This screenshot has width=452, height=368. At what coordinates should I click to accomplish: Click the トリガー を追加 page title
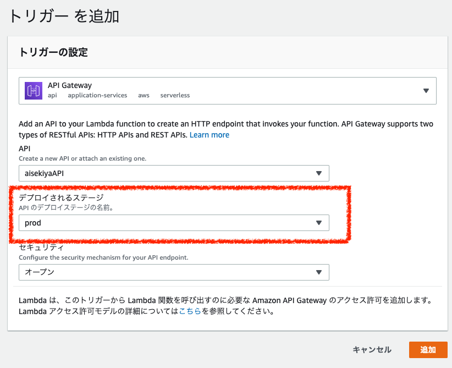click(x=64, y=16)
